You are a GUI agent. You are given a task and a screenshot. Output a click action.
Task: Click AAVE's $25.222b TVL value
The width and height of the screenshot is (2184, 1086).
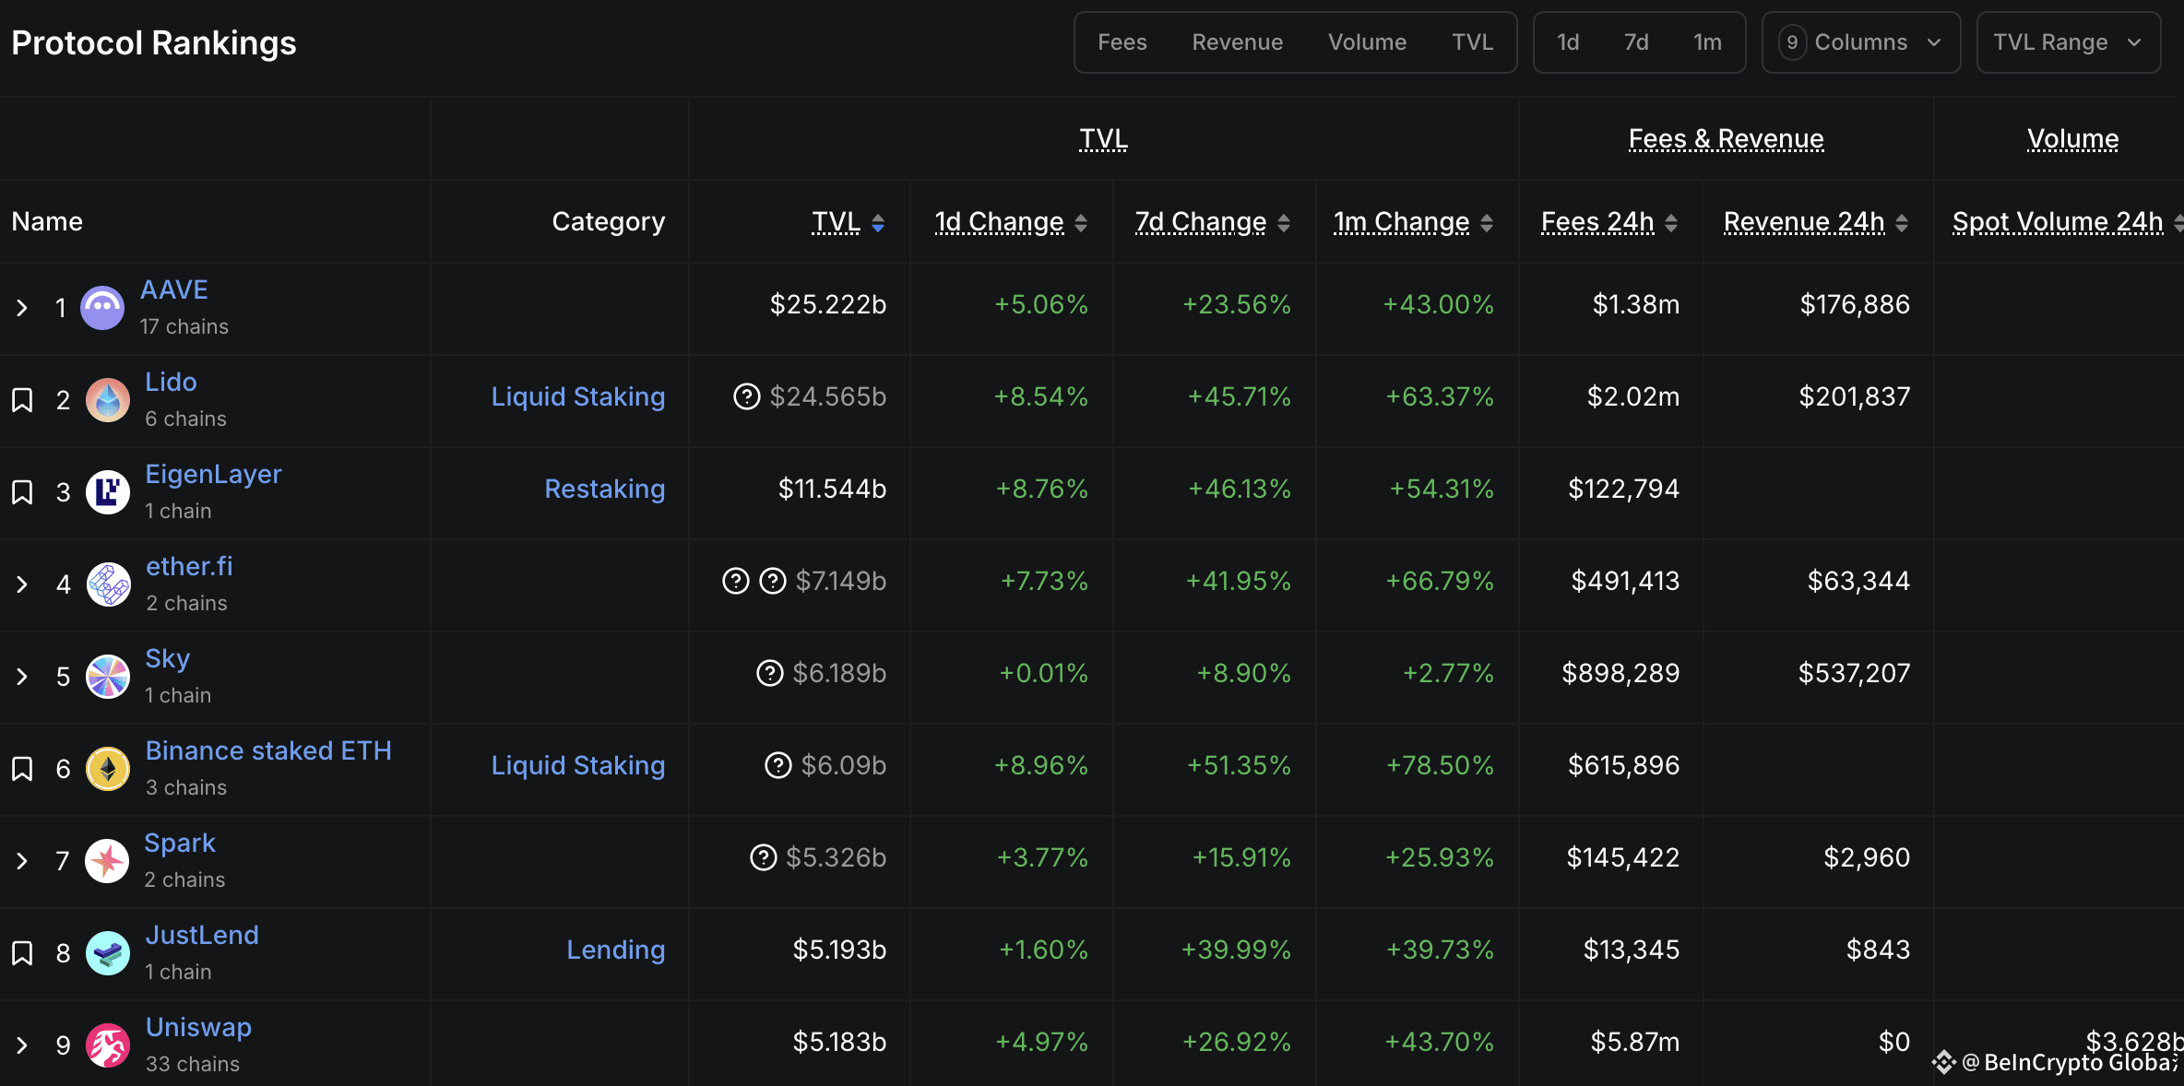tap(828, 304)
